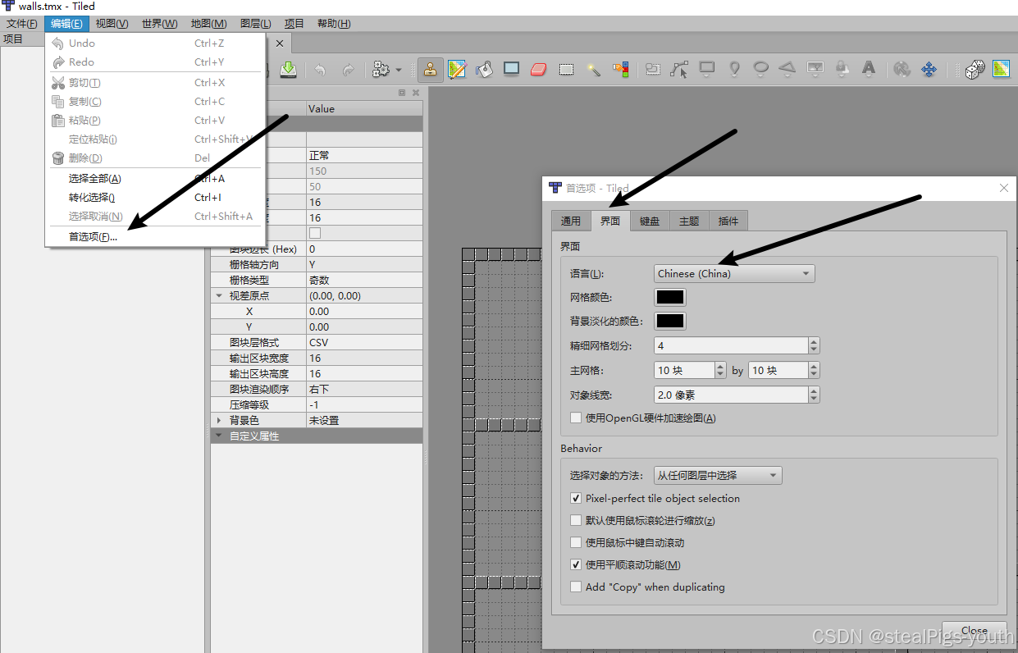This screenshot has height=653, width=1018.
Task: Click the toolbar Undo arrow icon
Action: (320, 70)
